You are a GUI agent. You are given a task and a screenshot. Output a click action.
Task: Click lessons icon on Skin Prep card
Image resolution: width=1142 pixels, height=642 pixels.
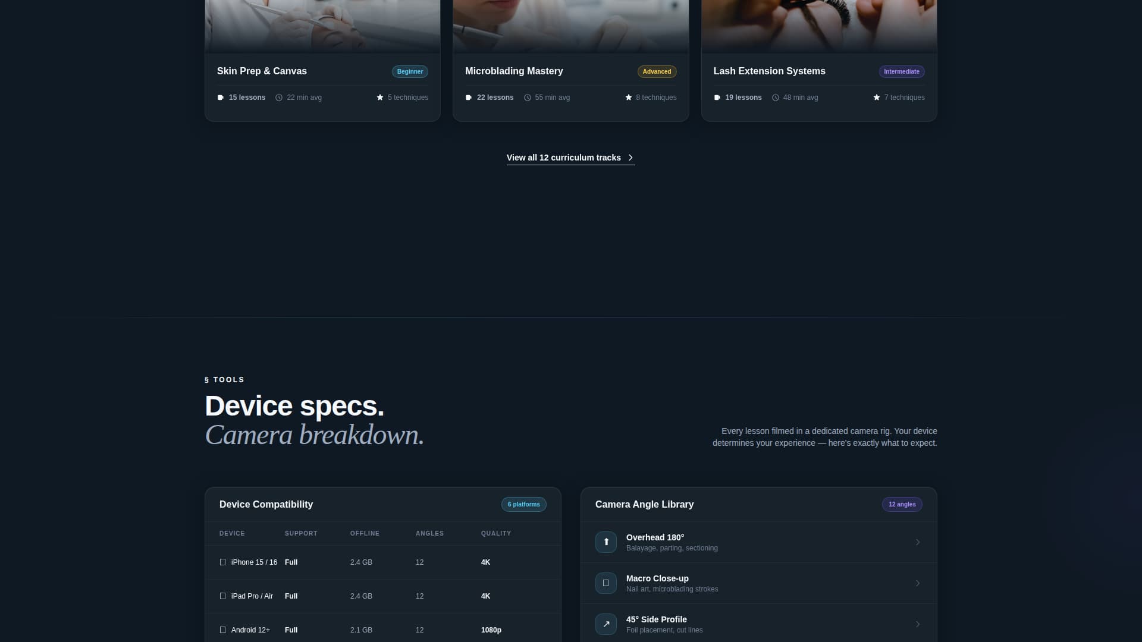221,97
